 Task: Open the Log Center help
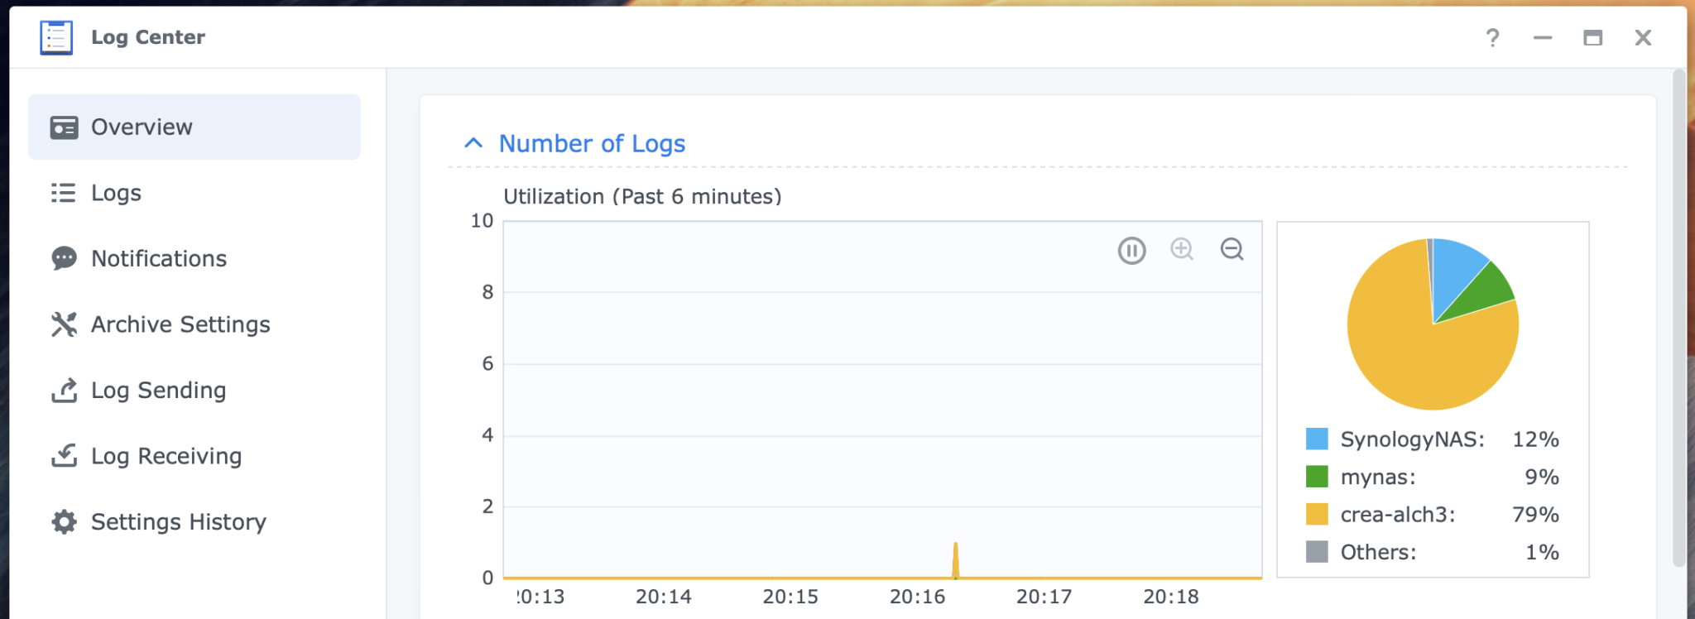1492,38
